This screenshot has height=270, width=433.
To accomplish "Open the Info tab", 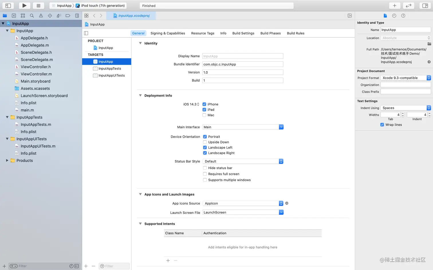I will coord(223,33).
